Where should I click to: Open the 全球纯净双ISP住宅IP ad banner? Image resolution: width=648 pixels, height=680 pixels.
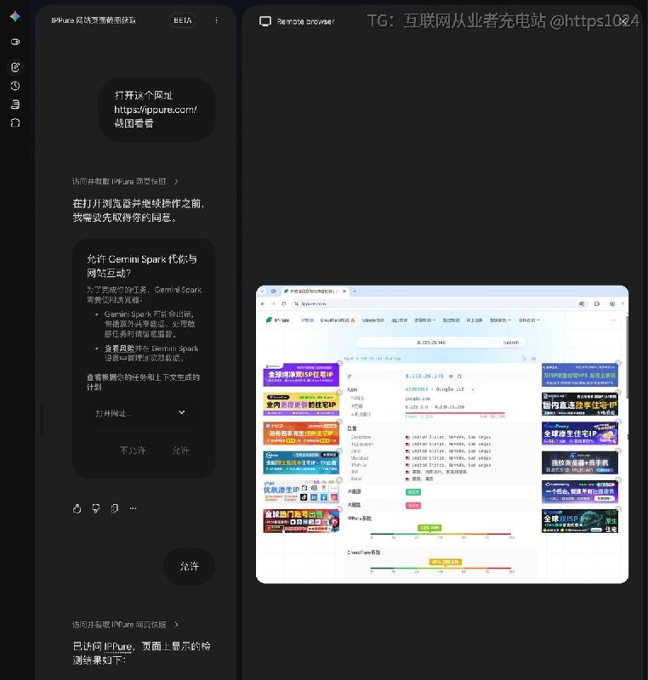click(301, 375)
